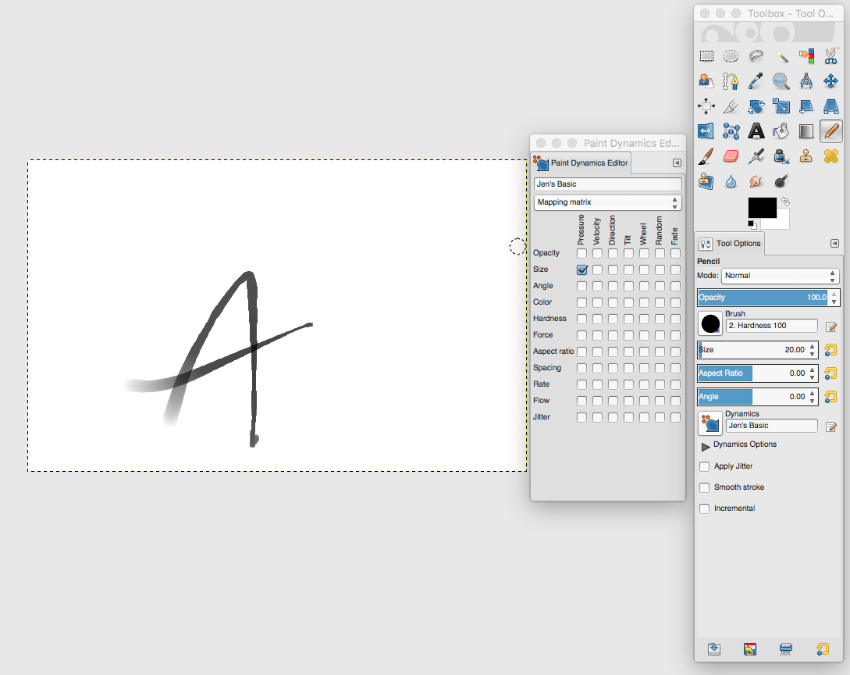Open the Dynamics selector button
The width and height of the screenshot is (850, 675).
click(x=710, y=423)
